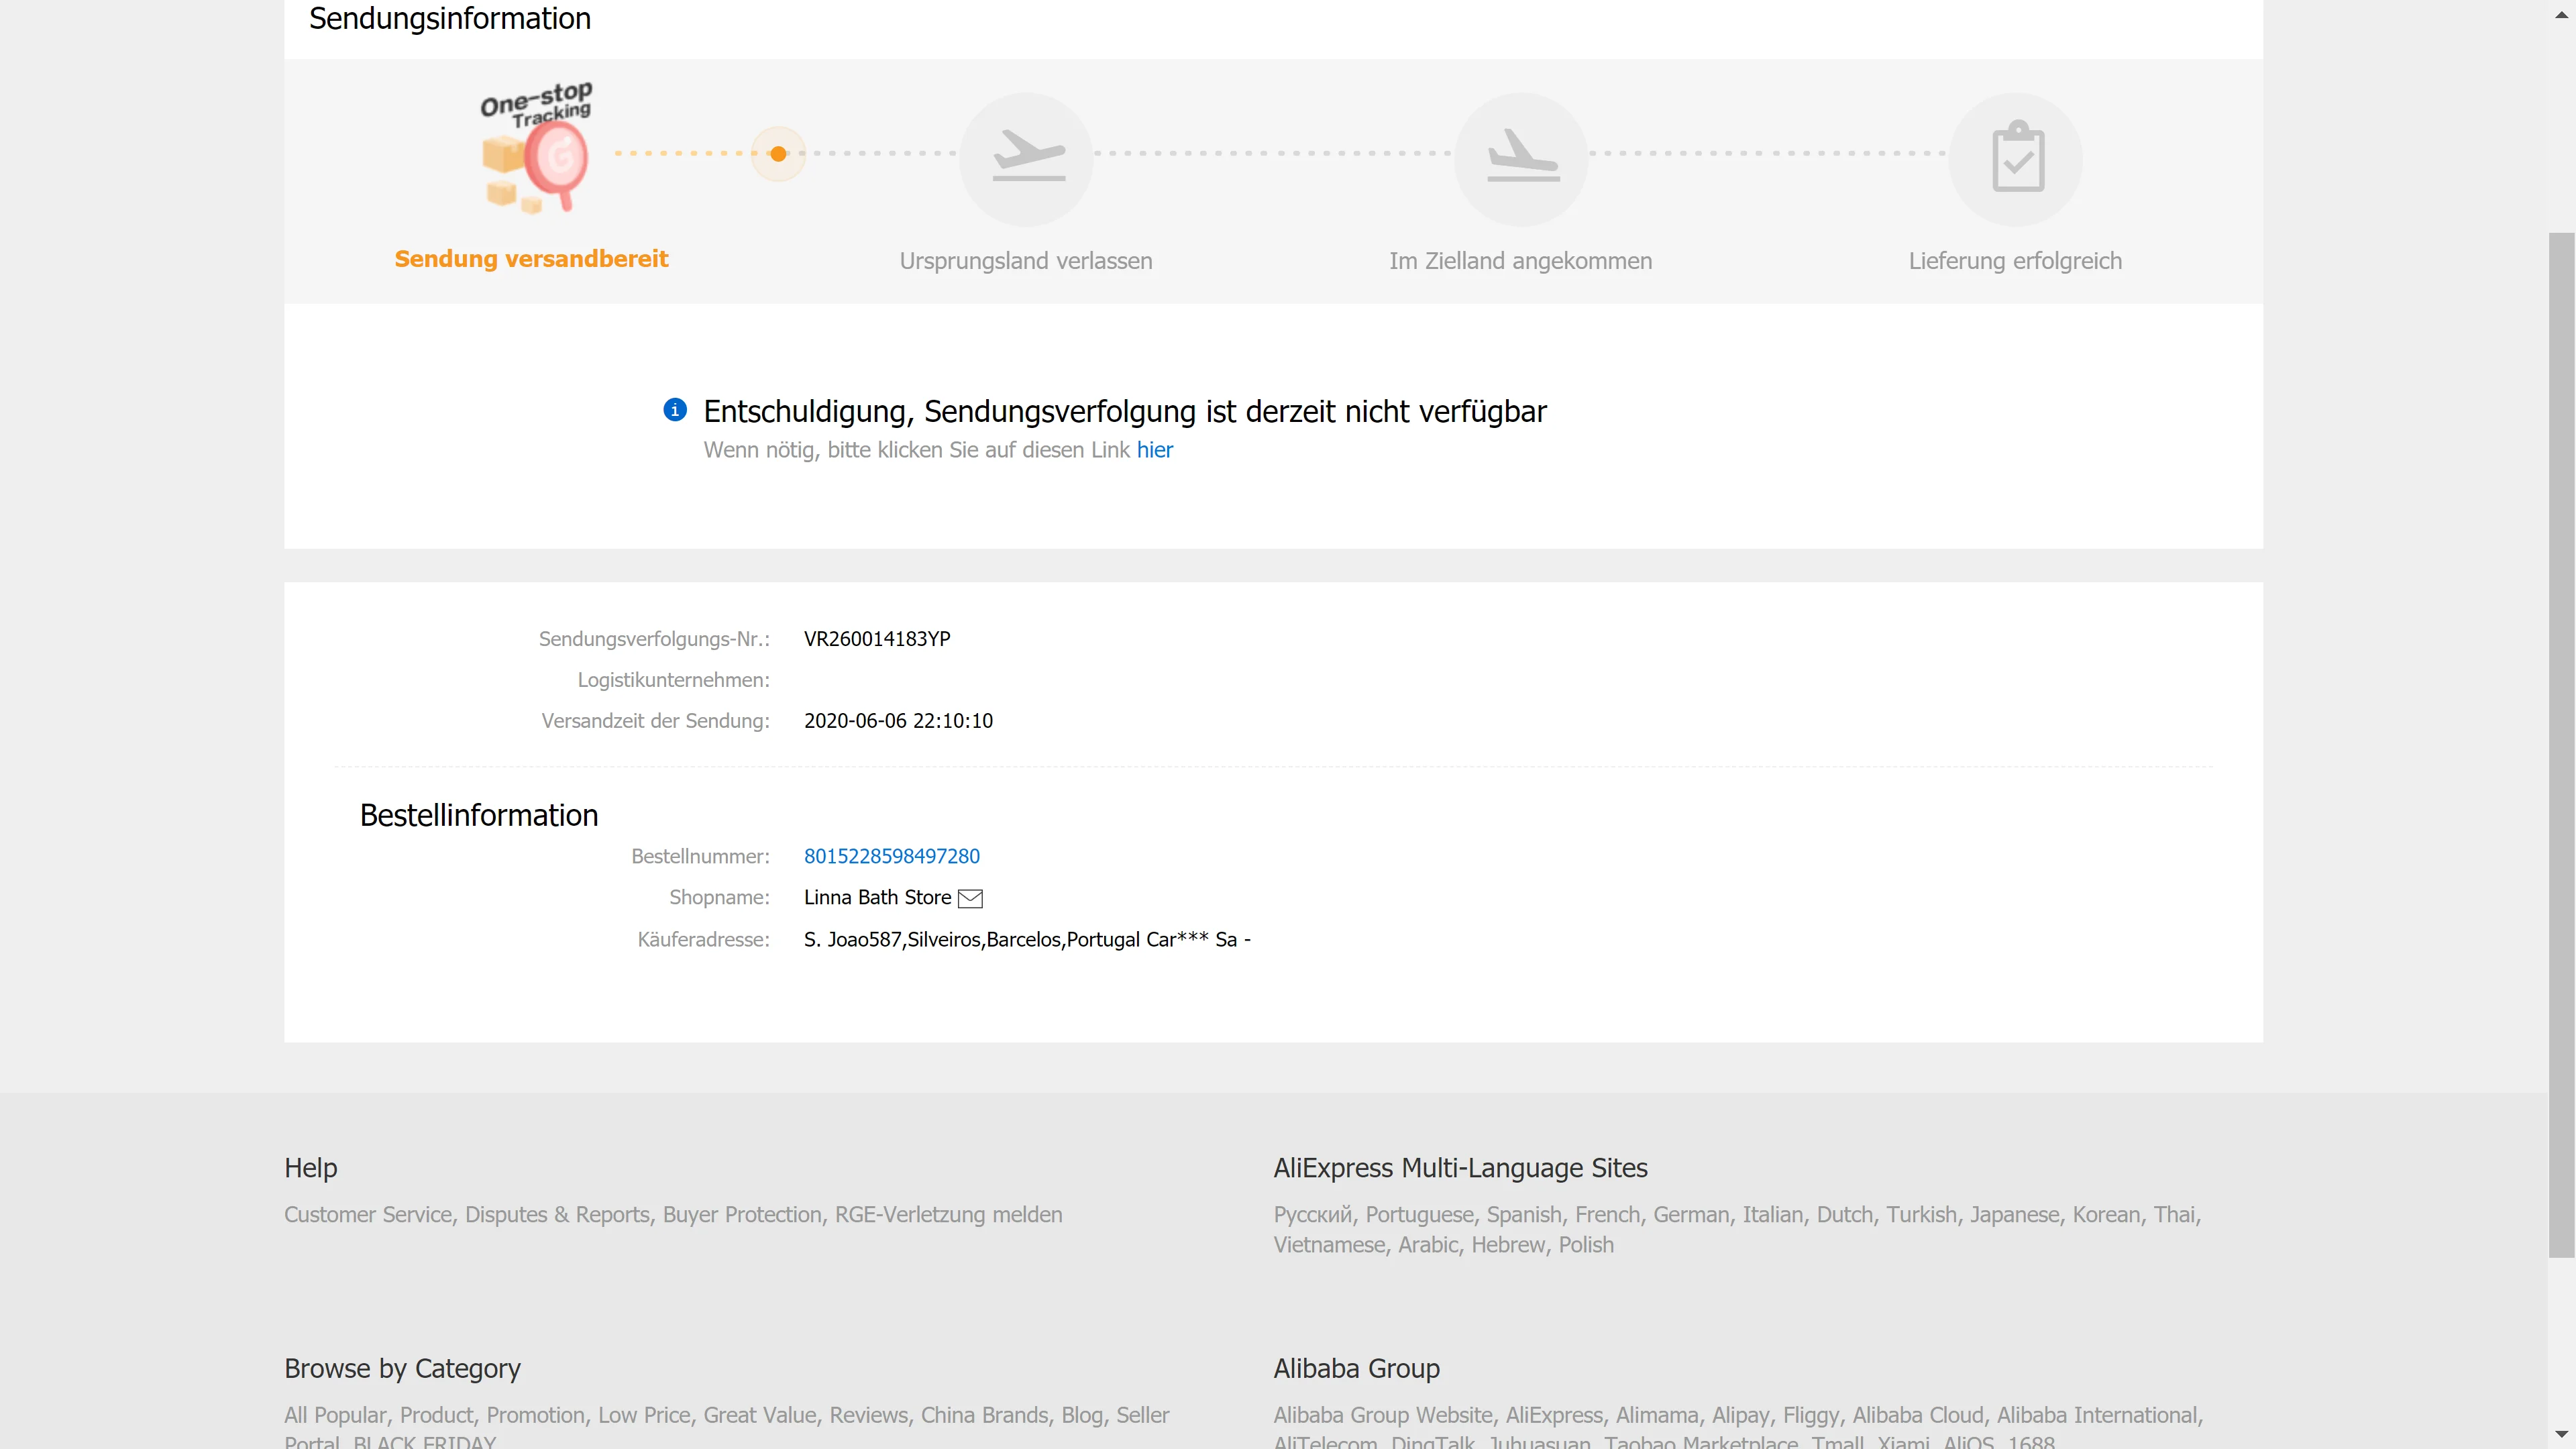Switch to the Portuguese language site
This screenshot has width=2576, height=1449.
[x=1419, y=1214]
